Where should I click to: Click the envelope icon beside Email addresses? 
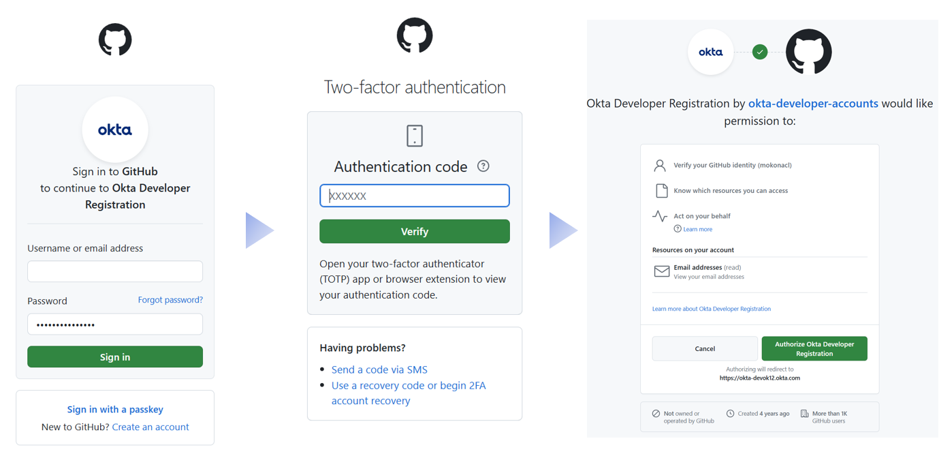coord(661,271)
